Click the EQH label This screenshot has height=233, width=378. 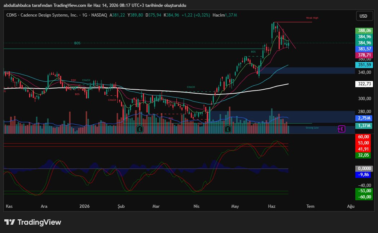click(x=73, y=80)
